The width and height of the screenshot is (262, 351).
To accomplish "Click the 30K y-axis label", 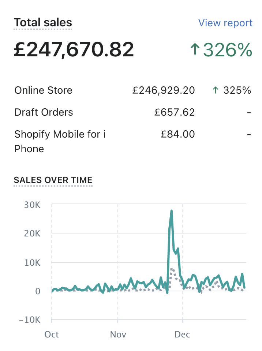I will tap(32, 205).
